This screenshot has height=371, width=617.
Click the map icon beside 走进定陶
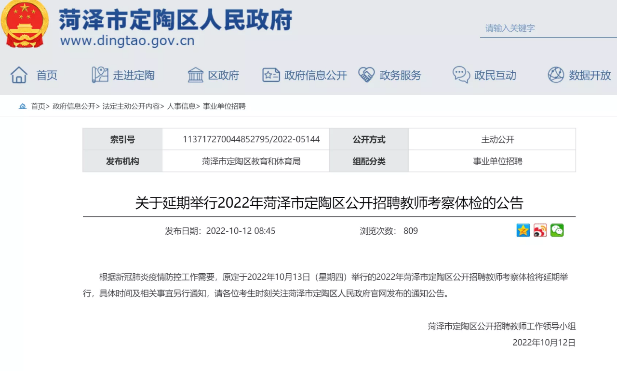[x=100, y=75]
